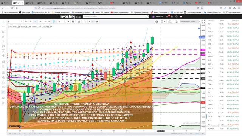Open the indicators menu
Viewport: 242px width, 136px height.
[x=65, y=22]
